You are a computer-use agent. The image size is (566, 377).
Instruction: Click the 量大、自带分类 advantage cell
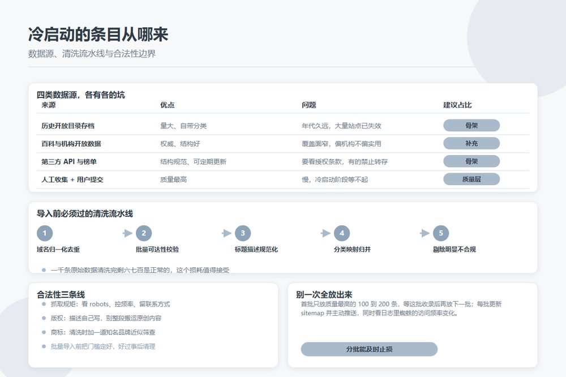coord(183,126)
